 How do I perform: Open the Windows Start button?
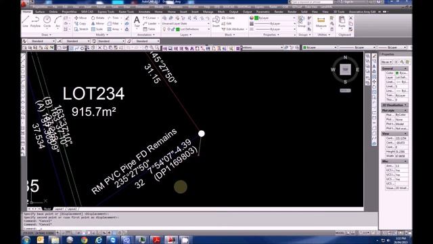point(26,240)
